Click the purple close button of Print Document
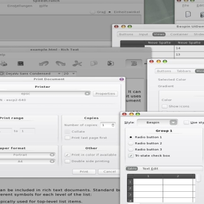This screenshot has width=204, height=204. coord(121,79)
